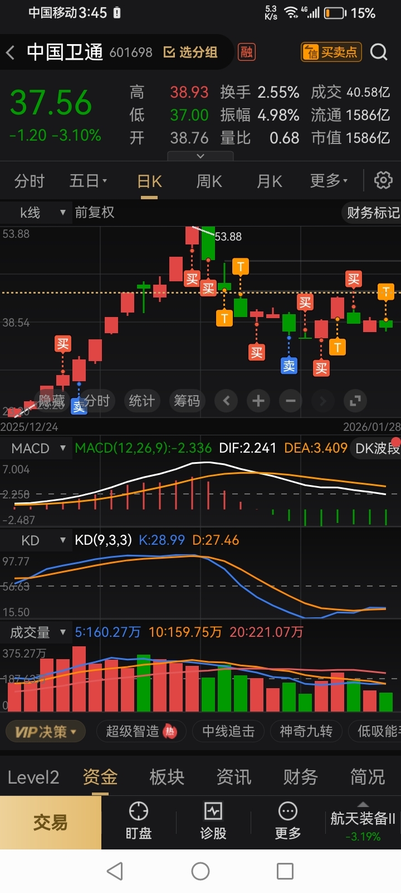401x893 pixels.
Task: Tap the 2026/01/28 date label
Action: pyautogui.click(x=371, y=427)
